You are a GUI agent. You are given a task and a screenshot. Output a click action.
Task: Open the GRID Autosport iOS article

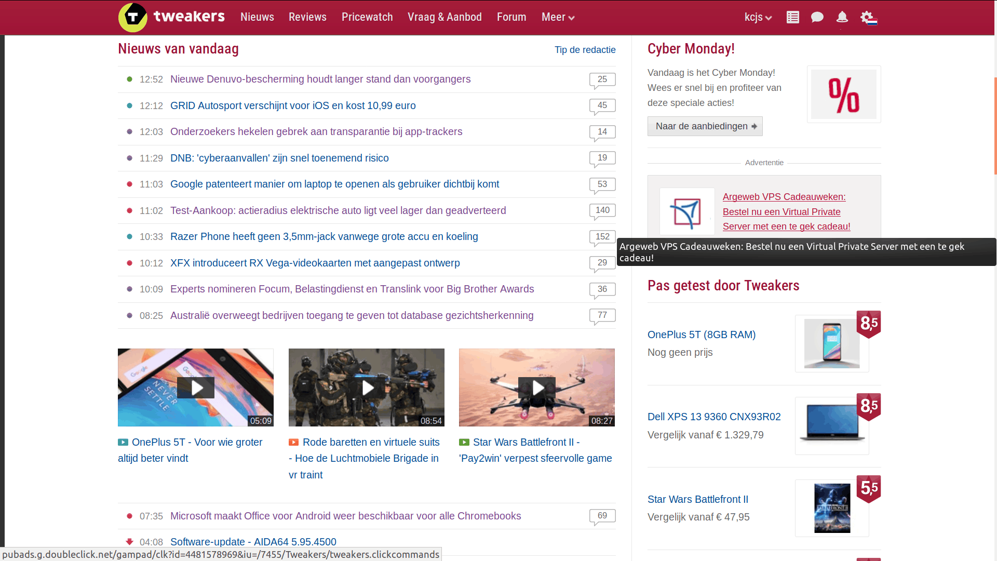coord(293,106)
